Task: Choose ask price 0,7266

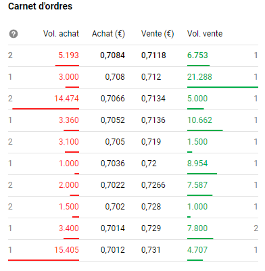Action: coord(153,185)
